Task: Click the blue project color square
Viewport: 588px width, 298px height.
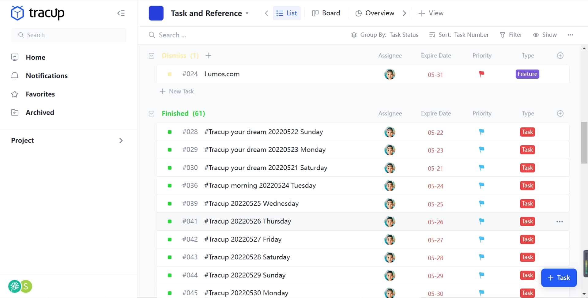Action: 156,13
